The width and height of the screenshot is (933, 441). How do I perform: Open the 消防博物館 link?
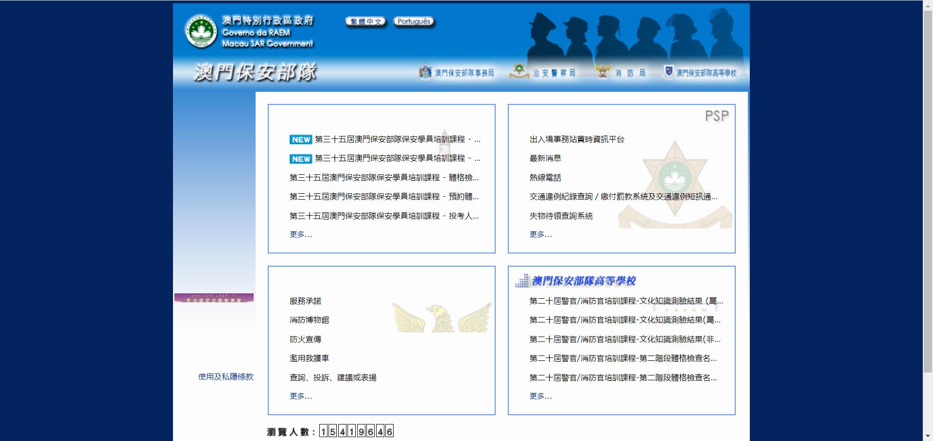point(309,320)
